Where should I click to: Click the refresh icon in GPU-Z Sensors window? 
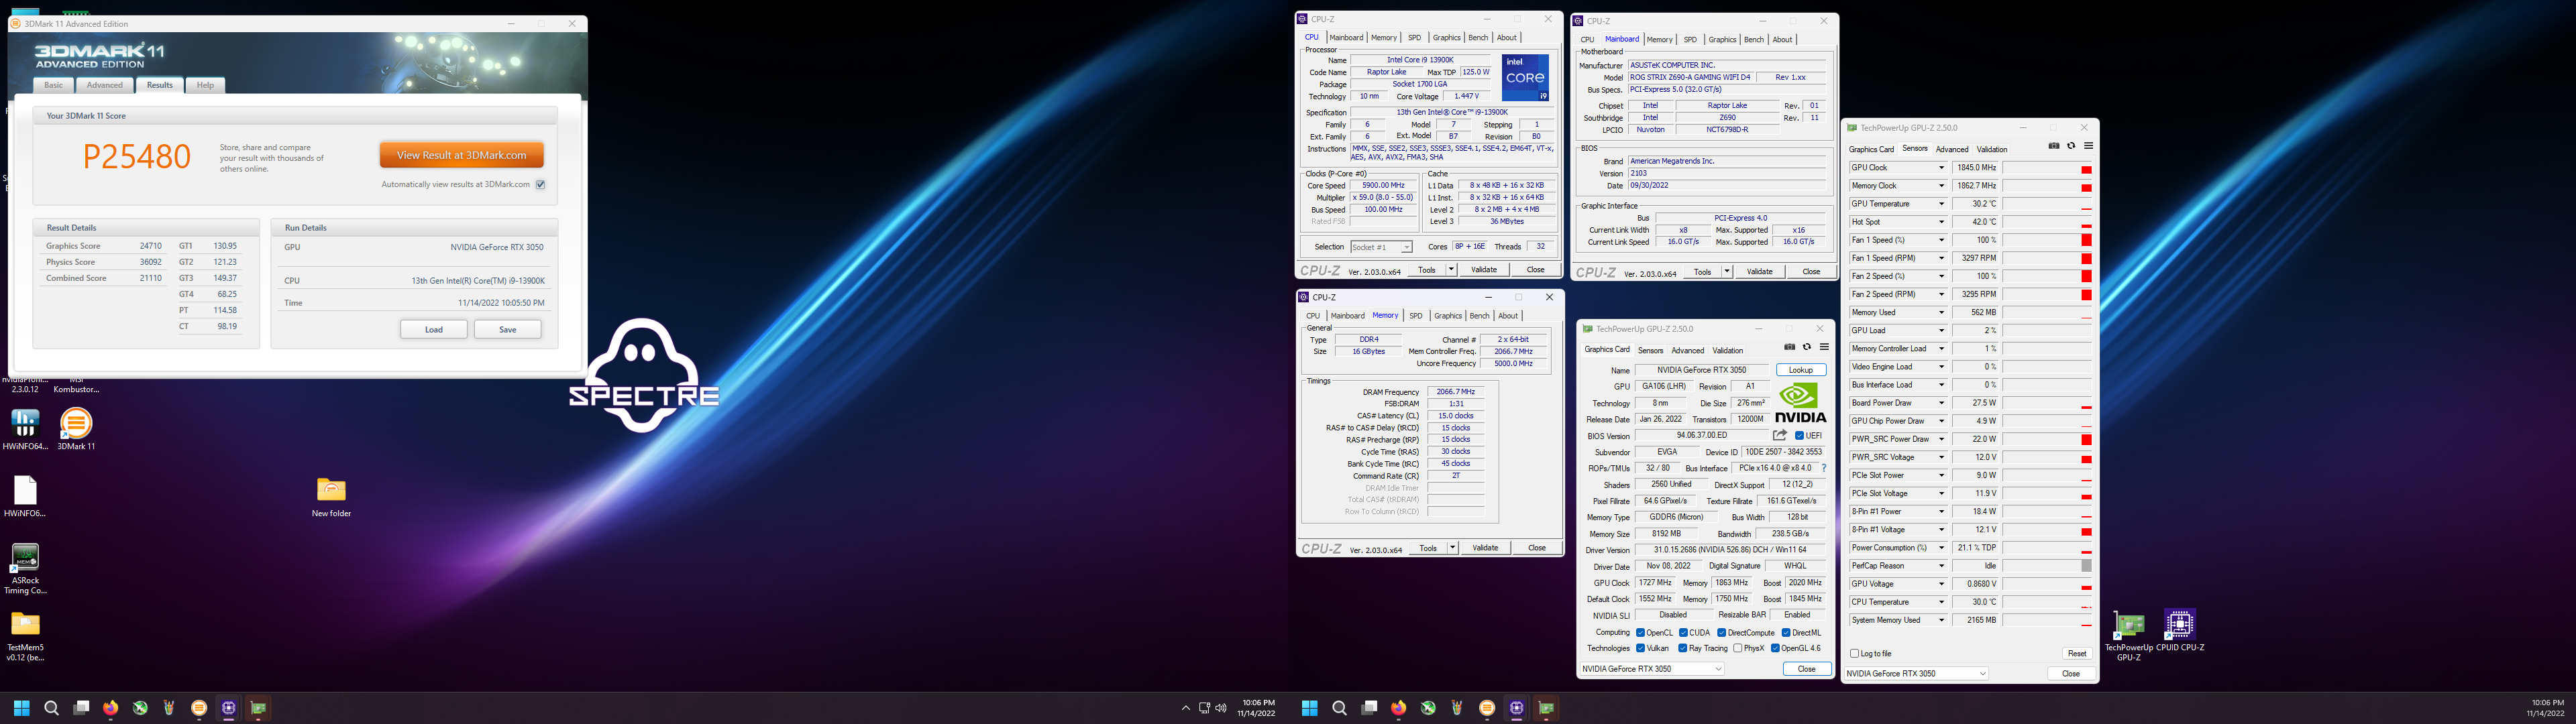[2071, 146]
